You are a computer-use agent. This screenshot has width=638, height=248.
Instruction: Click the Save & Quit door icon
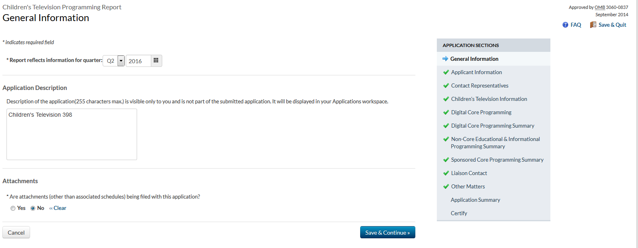tap(593, 25)
